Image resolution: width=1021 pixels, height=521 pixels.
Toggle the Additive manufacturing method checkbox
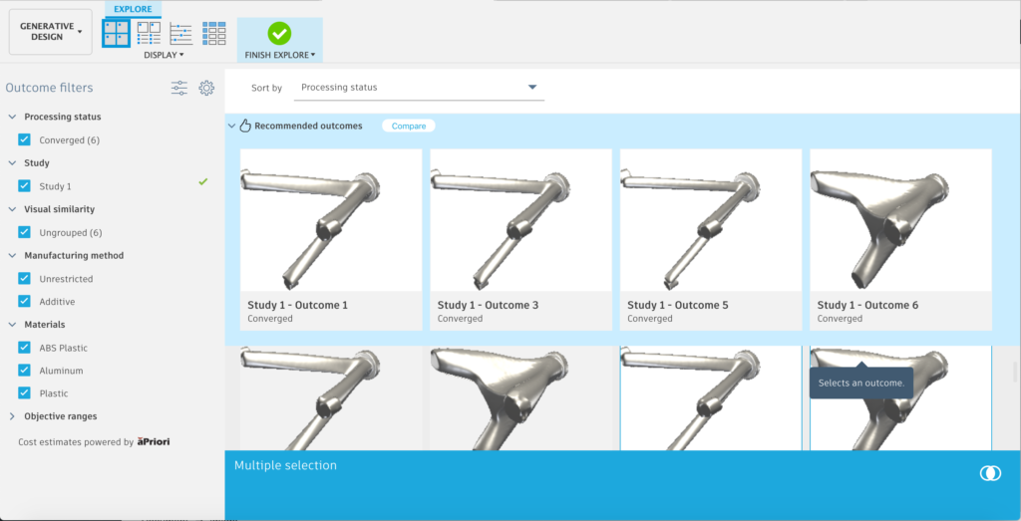[25, 301]
